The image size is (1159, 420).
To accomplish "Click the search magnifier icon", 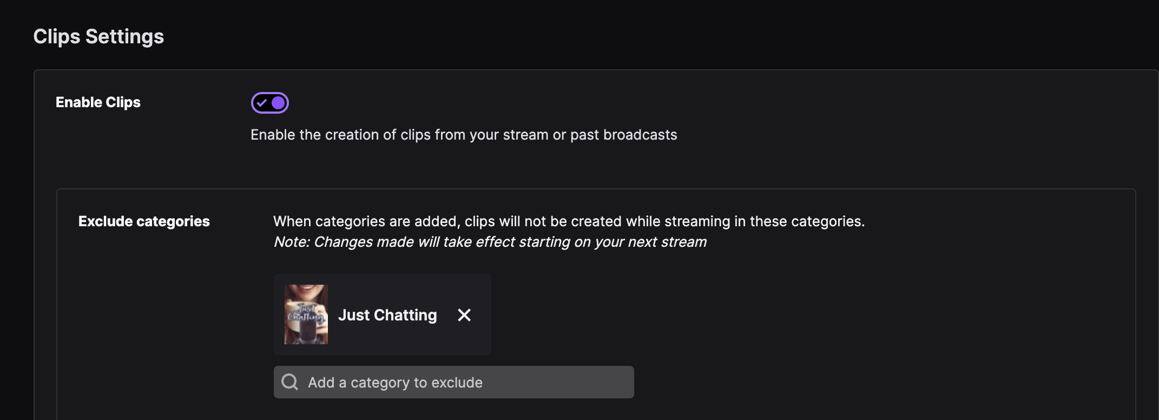I will tap(290, 382).
